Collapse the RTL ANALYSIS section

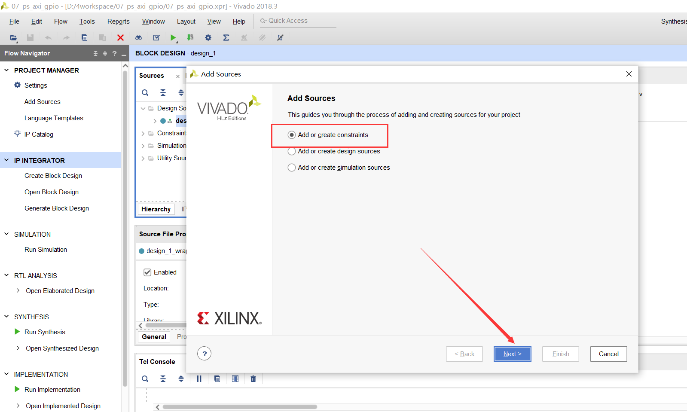coord(6,275)
